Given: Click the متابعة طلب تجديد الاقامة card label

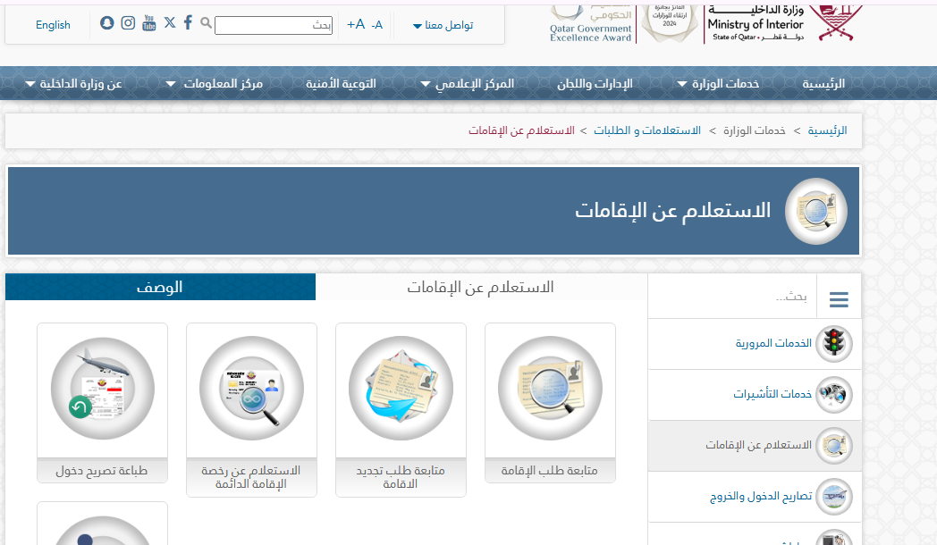Looking at the screenshot, I should 401,477.
